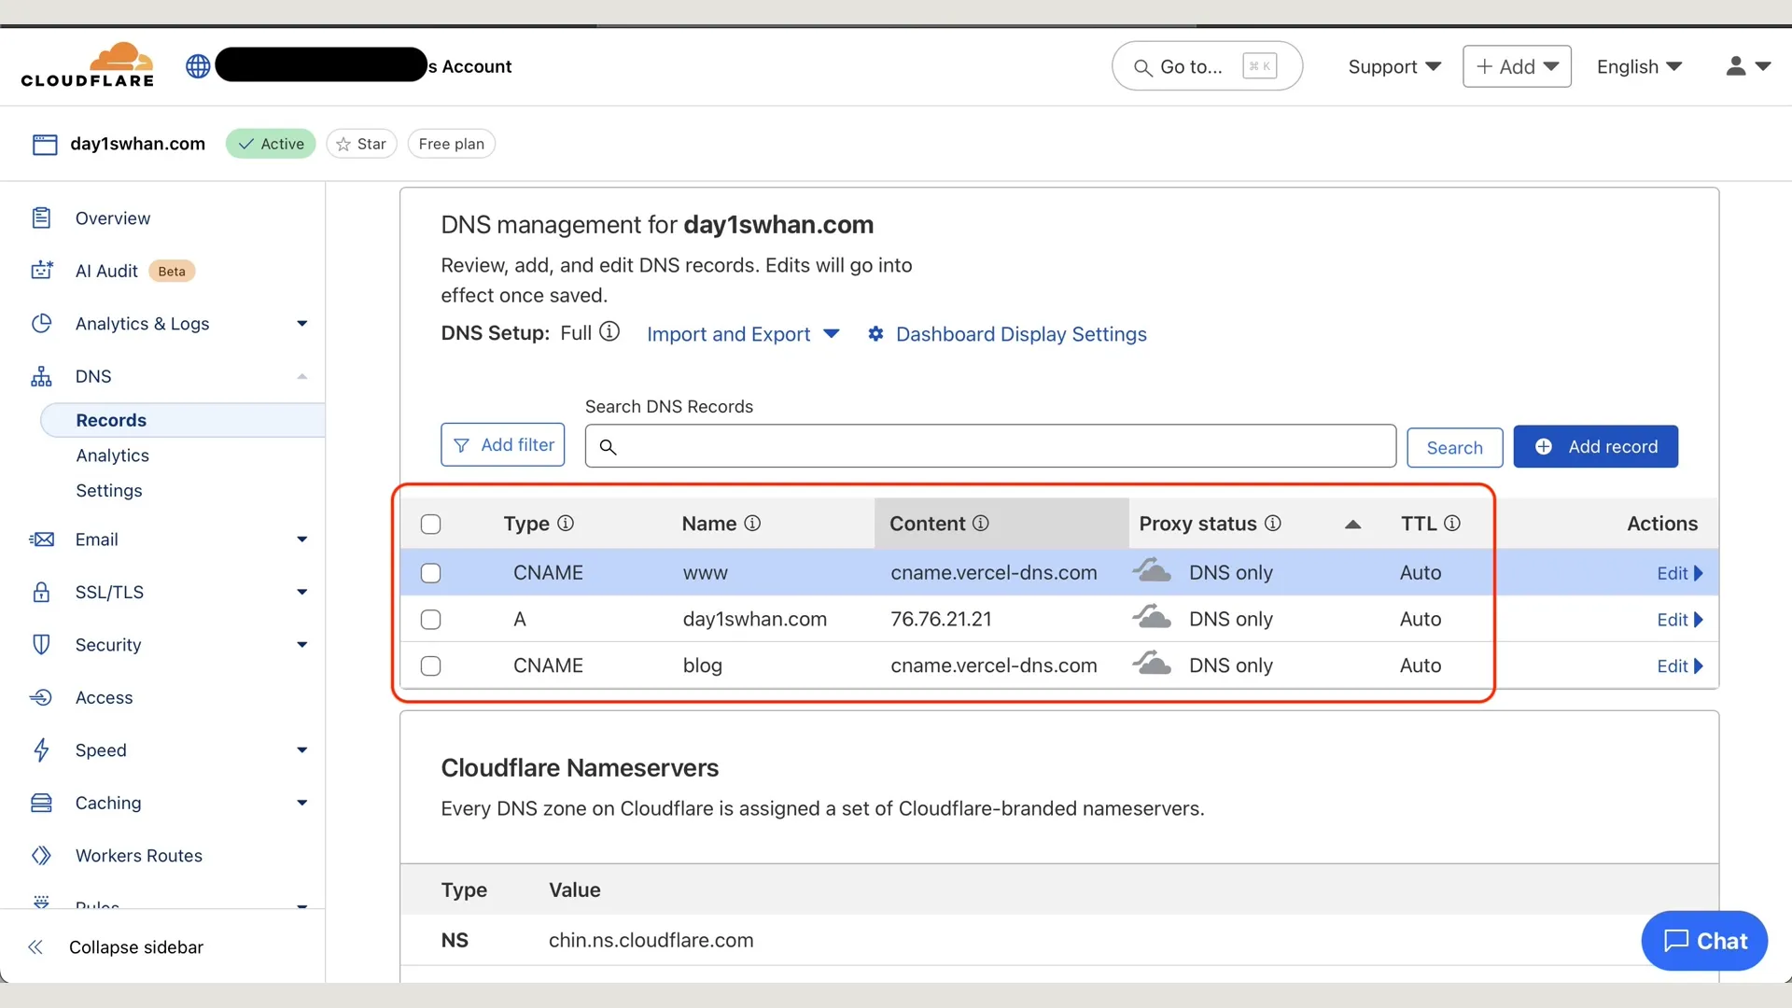The image size is (1792, 1008).
Task: Click the Proxy status info icon
Action: (1273, 523)
